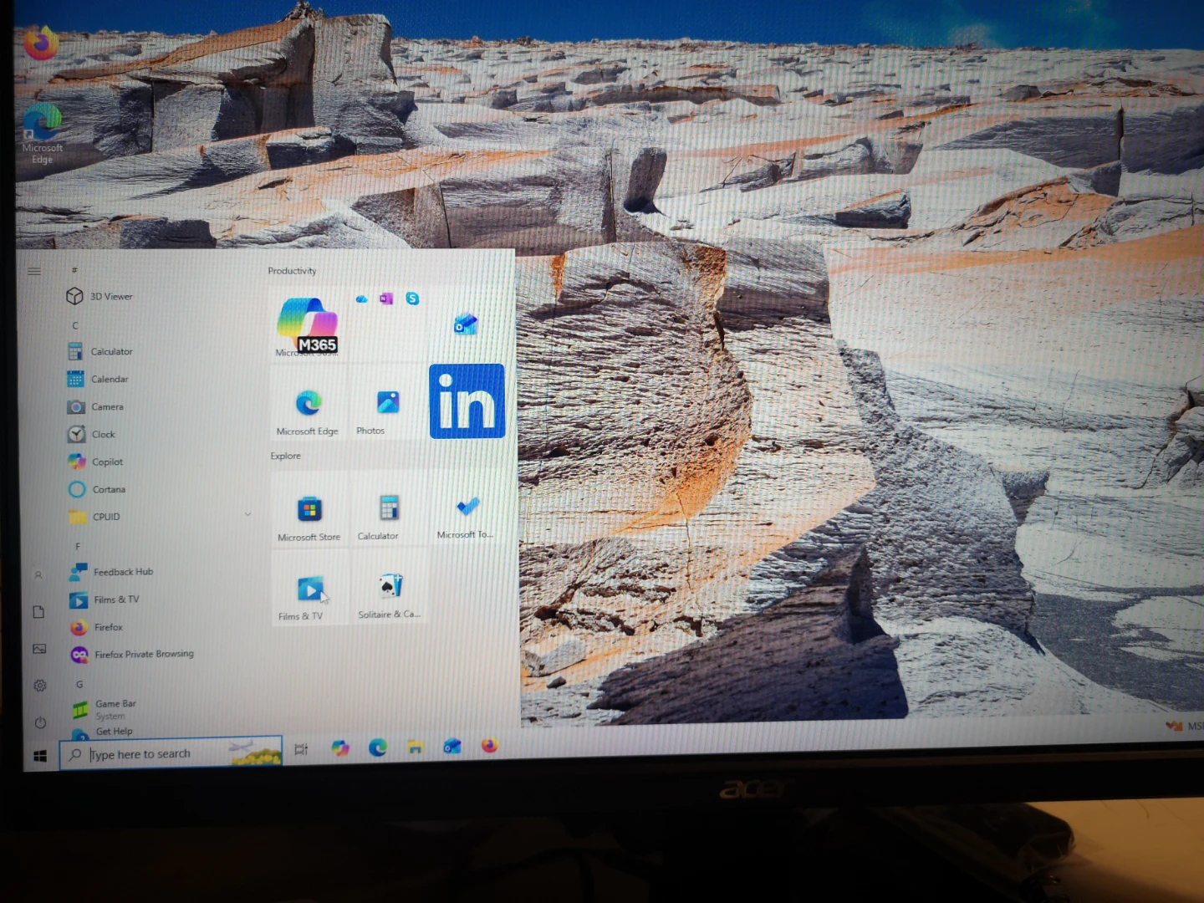Screen dimensions: 1204x903
Task: Open the Power options button
Action: point(40,722)
